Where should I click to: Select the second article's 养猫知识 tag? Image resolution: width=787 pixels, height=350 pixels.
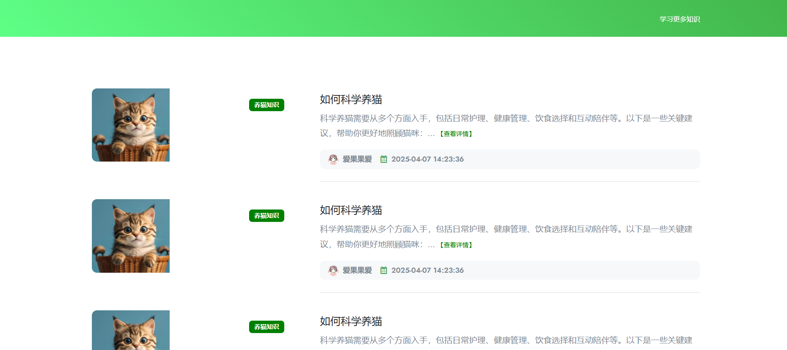[x=266, y=216]
